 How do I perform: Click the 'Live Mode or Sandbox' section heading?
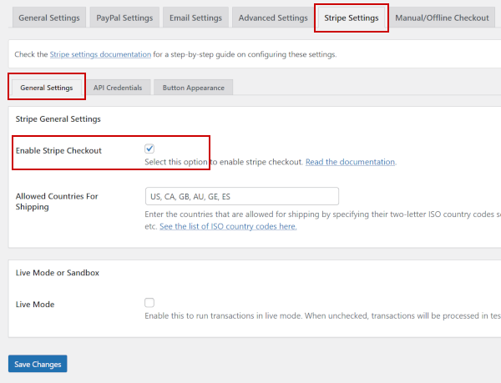[57, 273]
